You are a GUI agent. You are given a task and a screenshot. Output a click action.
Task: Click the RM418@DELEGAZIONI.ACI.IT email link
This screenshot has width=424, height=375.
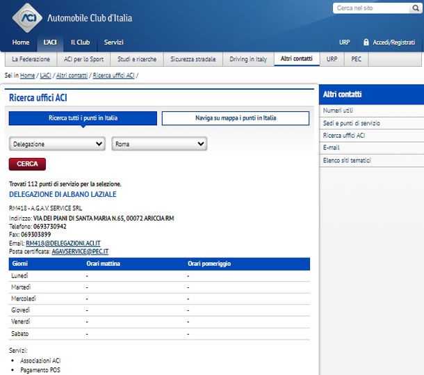(x=63, y=243)
